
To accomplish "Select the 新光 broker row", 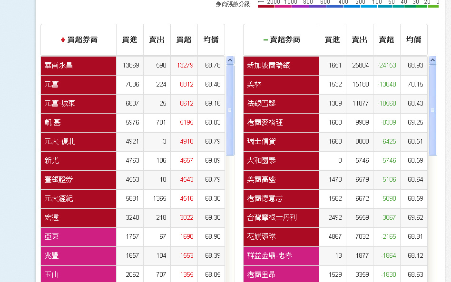I will 133,160.
